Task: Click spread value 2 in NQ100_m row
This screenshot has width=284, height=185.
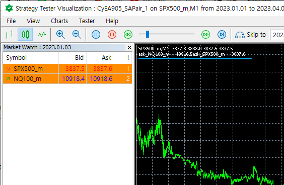Action: coord(128,78)
